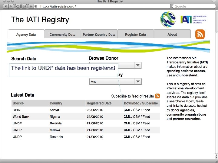
Task: Click the Home icon in toolbar
Action: click(18, 6)
